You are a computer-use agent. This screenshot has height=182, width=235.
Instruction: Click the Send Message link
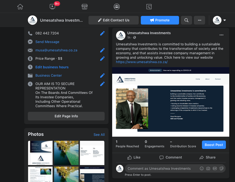[47, 42]
